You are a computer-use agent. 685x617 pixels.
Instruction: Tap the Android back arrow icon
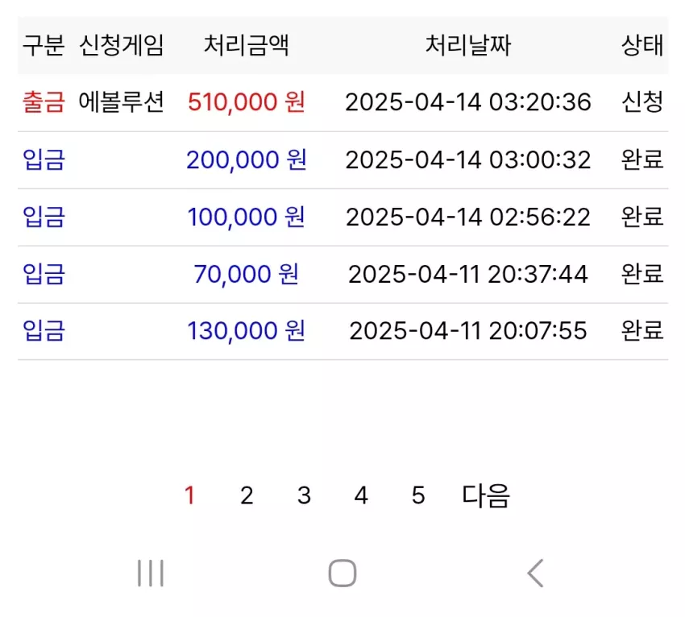pyautogui.click(x=535, y=573)
